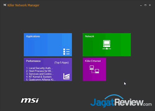This screenshot has width=155, height=111.
Task: Select '1. Local Security Auth...' entry
Action: 39,68
